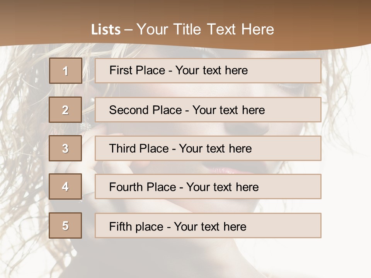Click the number 1 box
The width and height of the screenshot is (371, 278).
66,71
